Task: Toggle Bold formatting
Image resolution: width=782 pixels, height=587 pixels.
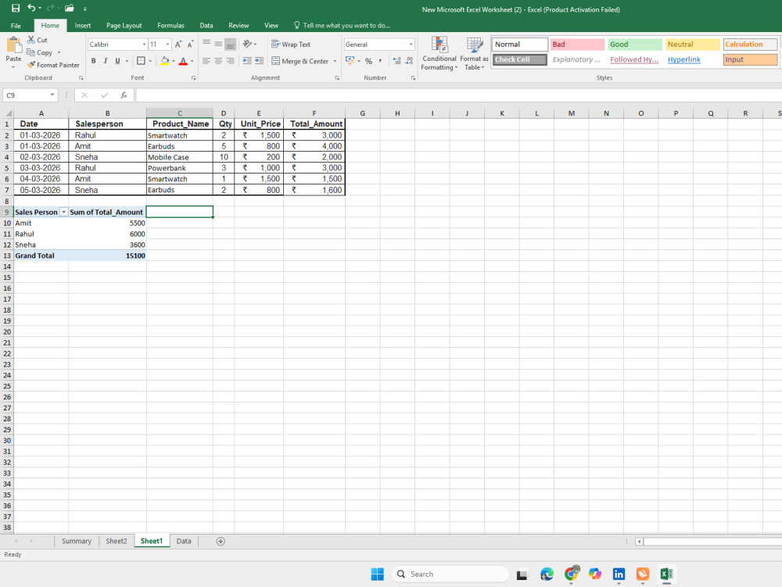Action: pos(93,61)
